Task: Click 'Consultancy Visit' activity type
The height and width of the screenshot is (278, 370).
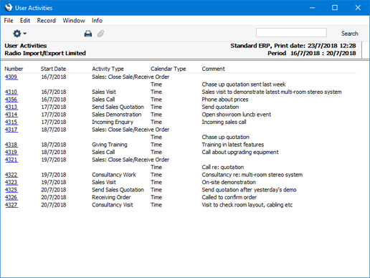Action: [x=113, y=205]
